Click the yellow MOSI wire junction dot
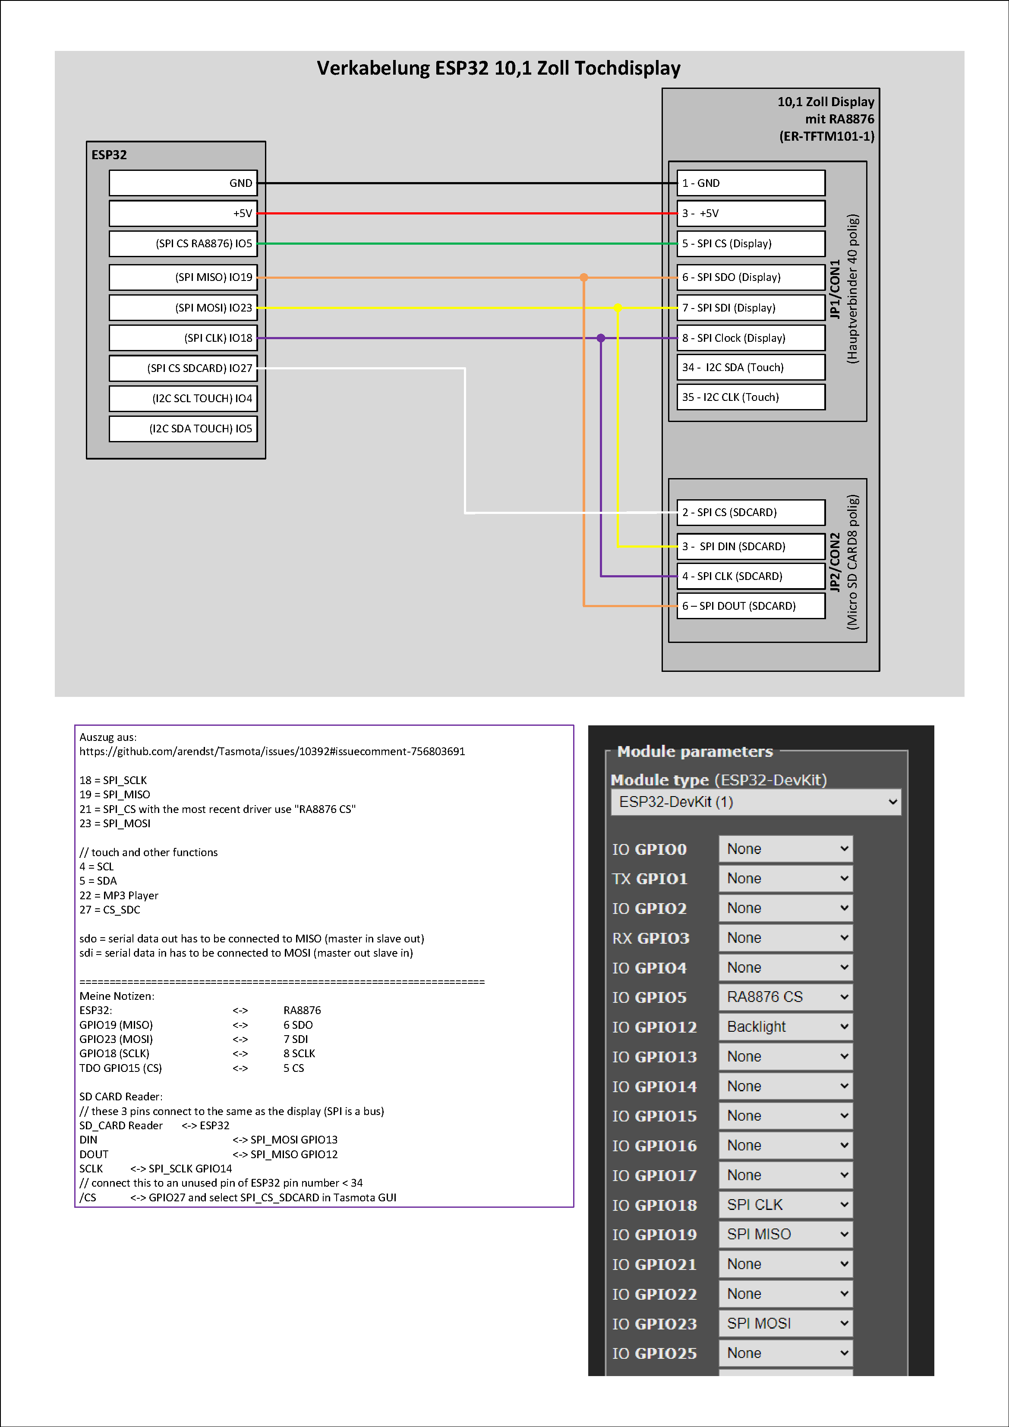The image size is (1009, 1427). 617,308
